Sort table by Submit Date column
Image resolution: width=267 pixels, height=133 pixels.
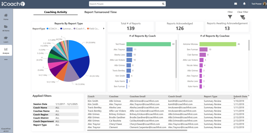240,96
